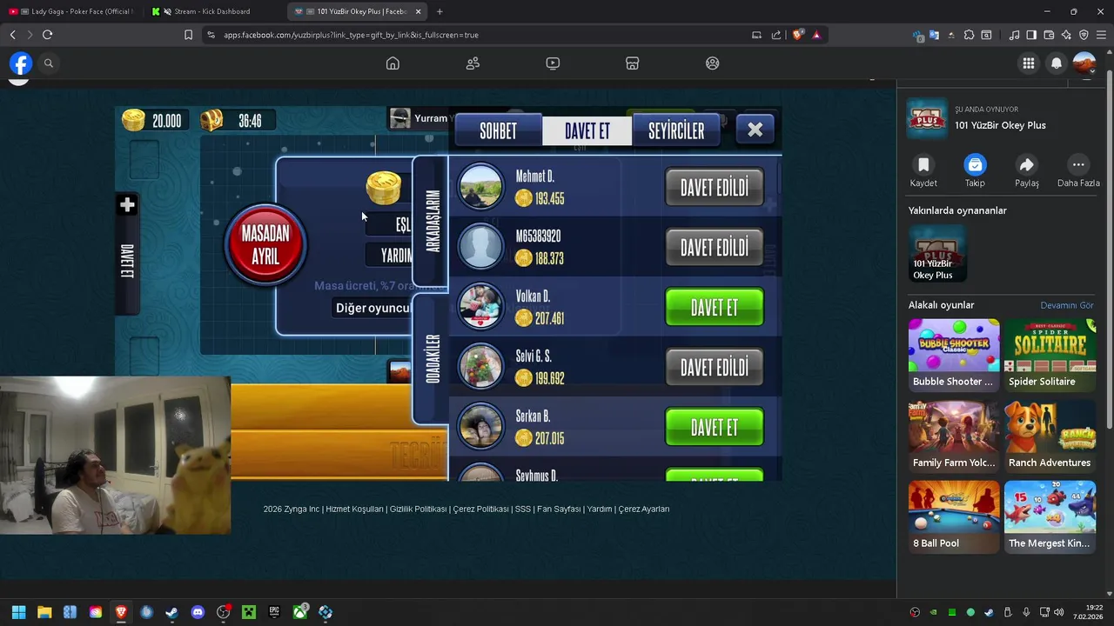This screenshot has width=1114, height=626.
Task: Open the Facebook Watch video icon
Action: [x=553, y=63]
